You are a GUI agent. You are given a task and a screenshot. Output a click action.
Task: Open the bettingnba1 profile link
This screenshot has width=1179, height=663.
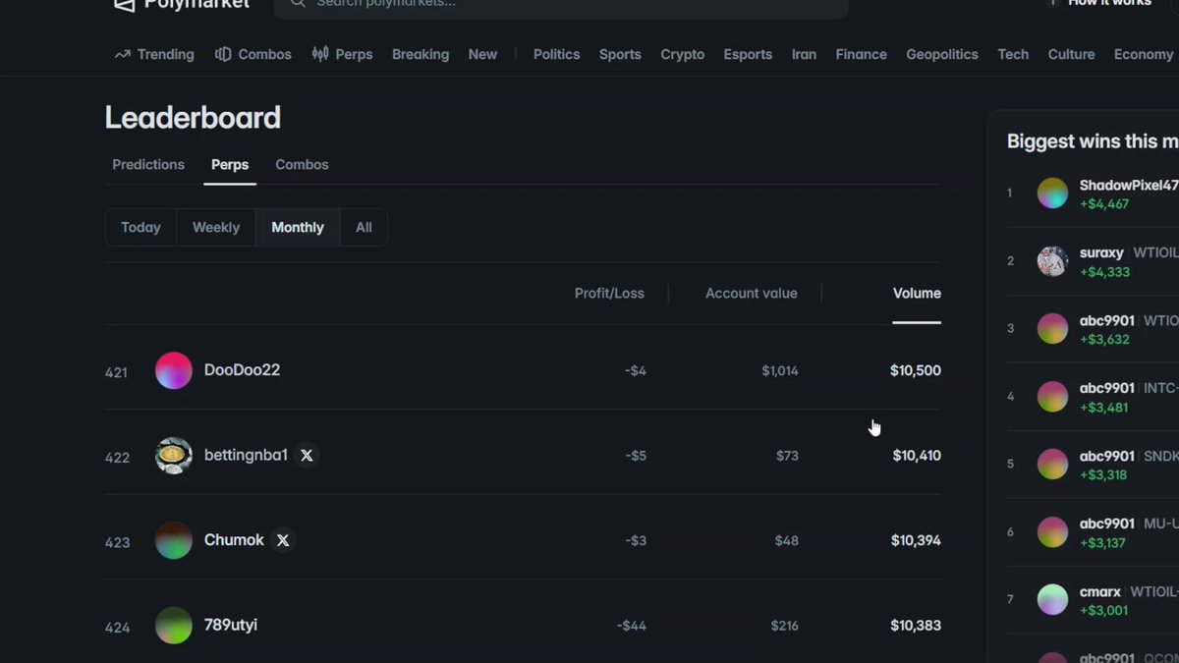point(246,456)
